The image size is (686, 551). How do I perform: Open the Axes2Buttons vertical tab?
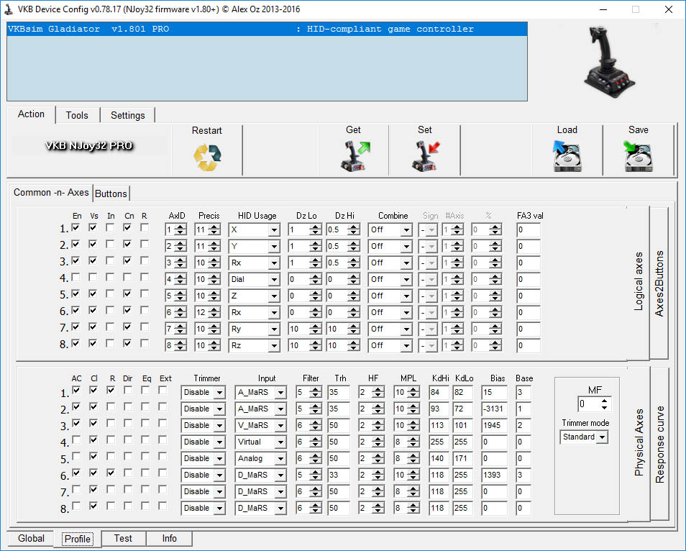(659, 283)
